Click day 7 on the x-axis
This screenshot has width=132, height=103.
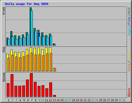[32, 100]
